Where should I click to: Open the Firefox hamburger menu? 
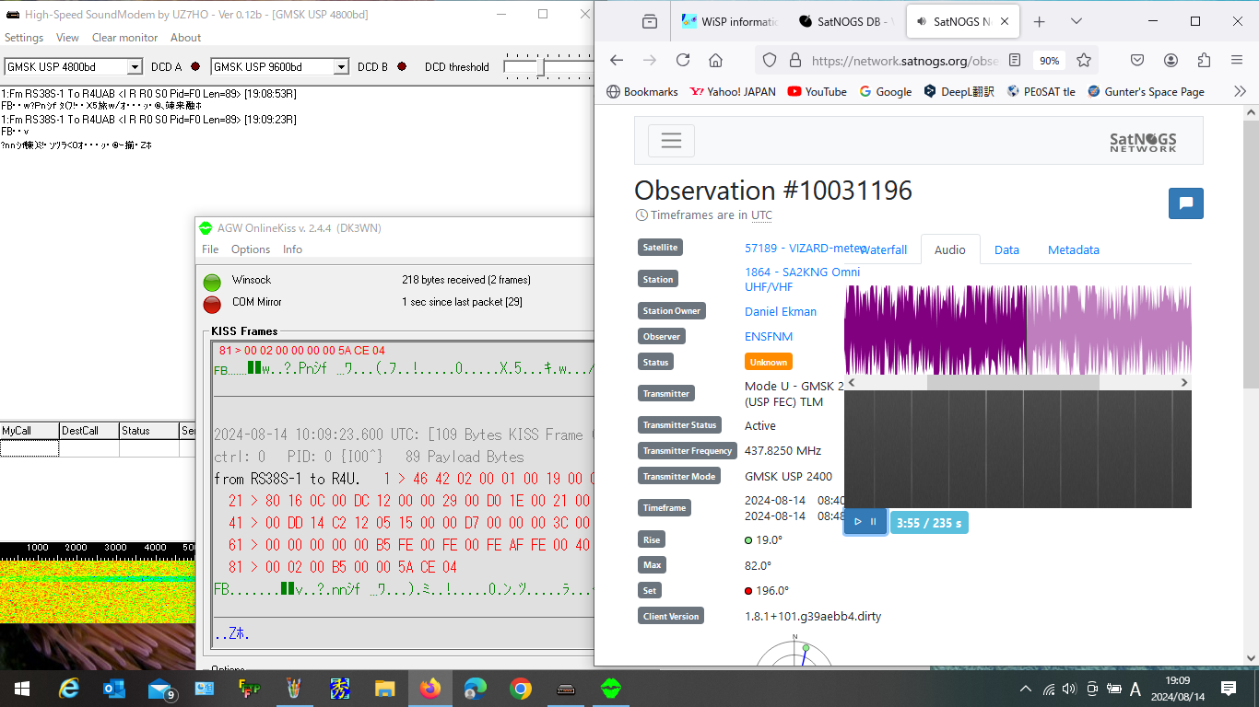point(1237,60)
